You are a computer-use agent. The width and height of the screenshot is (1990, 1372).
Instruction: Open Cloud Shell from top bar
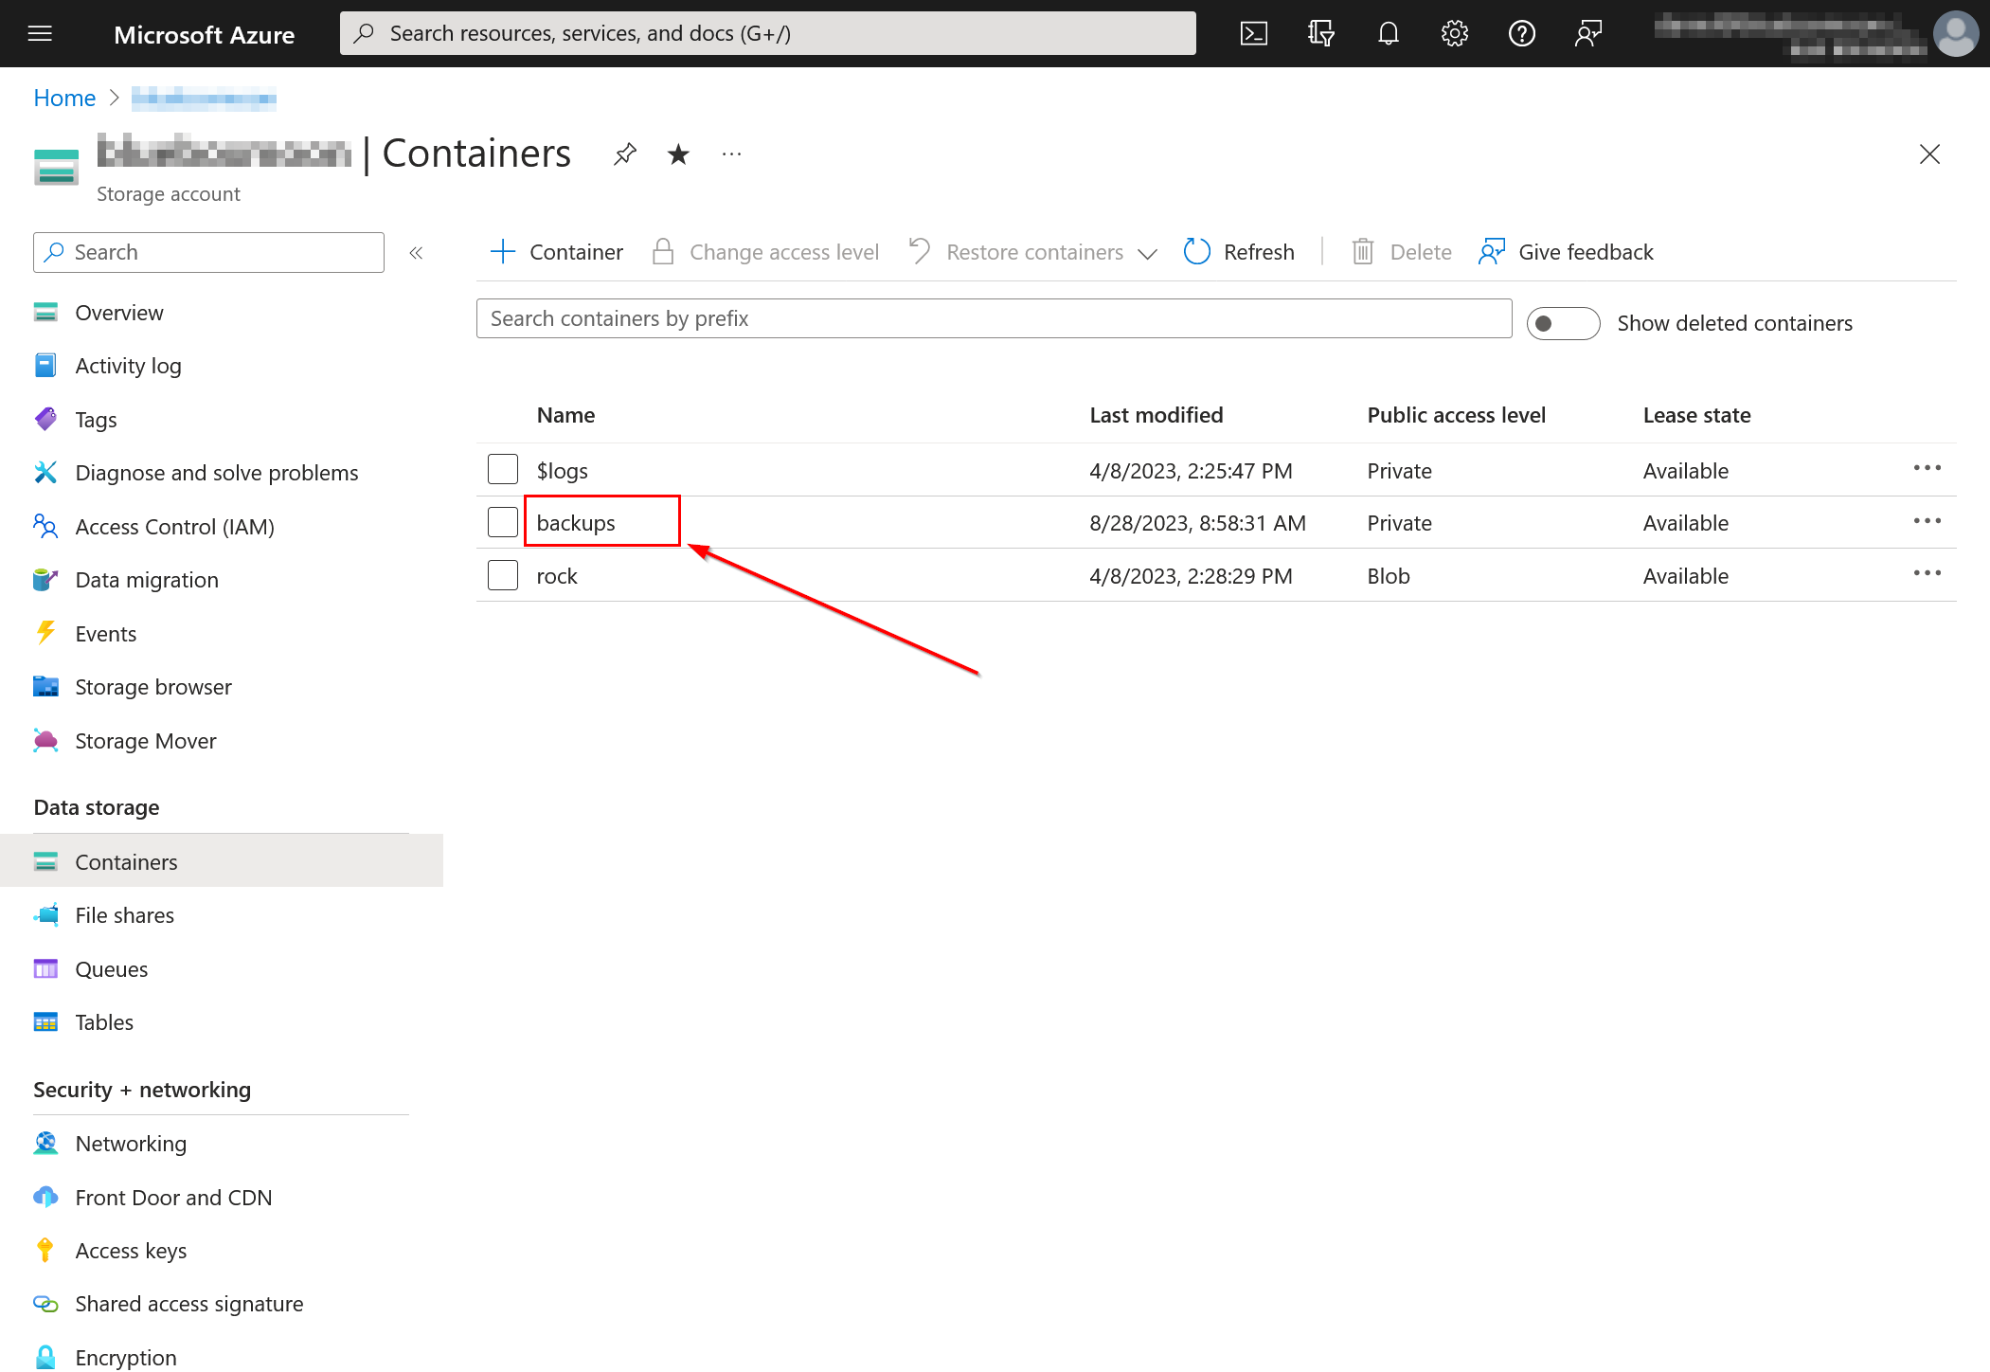1253,34
